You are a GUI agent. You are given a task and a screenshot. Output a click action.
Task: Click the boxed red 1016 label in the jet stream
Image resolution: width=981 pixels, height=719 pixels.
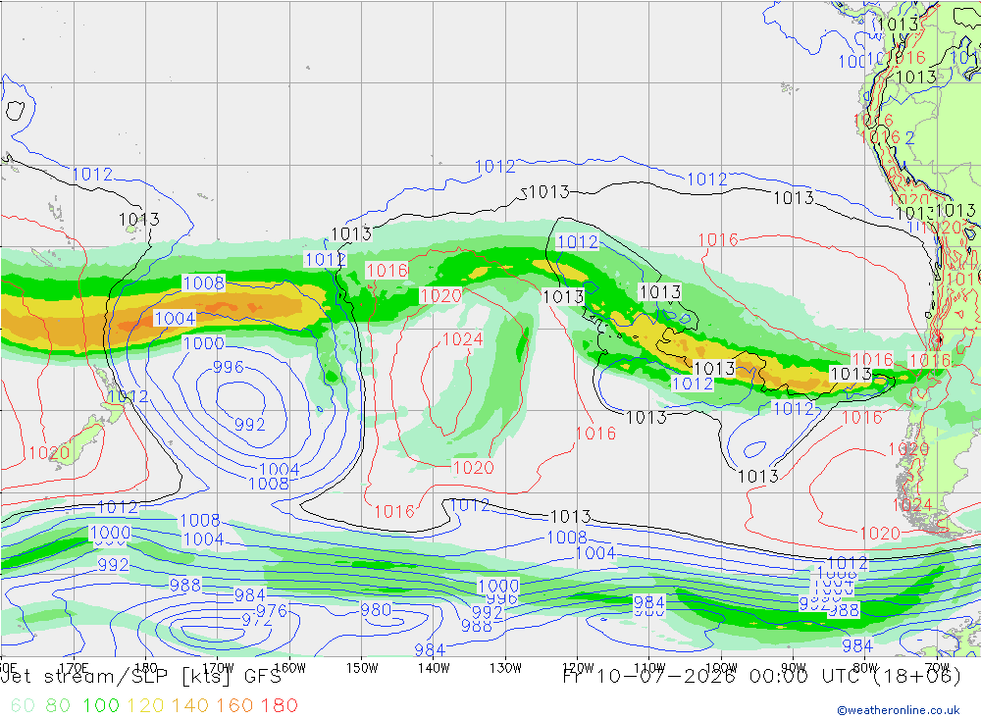click(387, 271)
